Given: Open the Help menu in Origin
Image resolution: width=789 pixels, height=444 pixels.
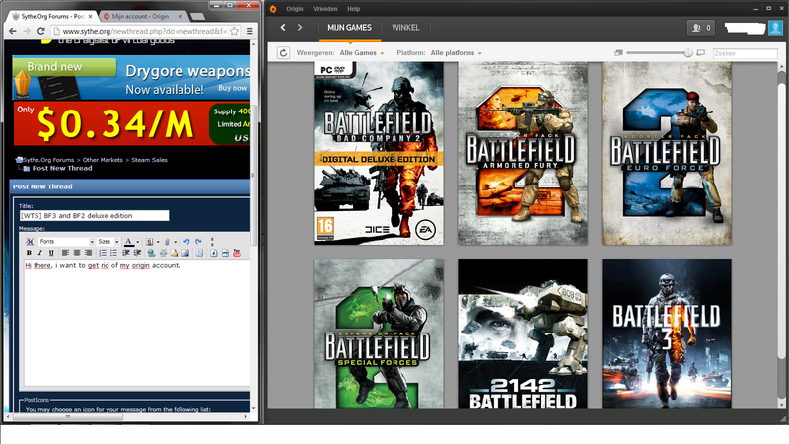Looking at the screenshot, I should pos(354,9).
